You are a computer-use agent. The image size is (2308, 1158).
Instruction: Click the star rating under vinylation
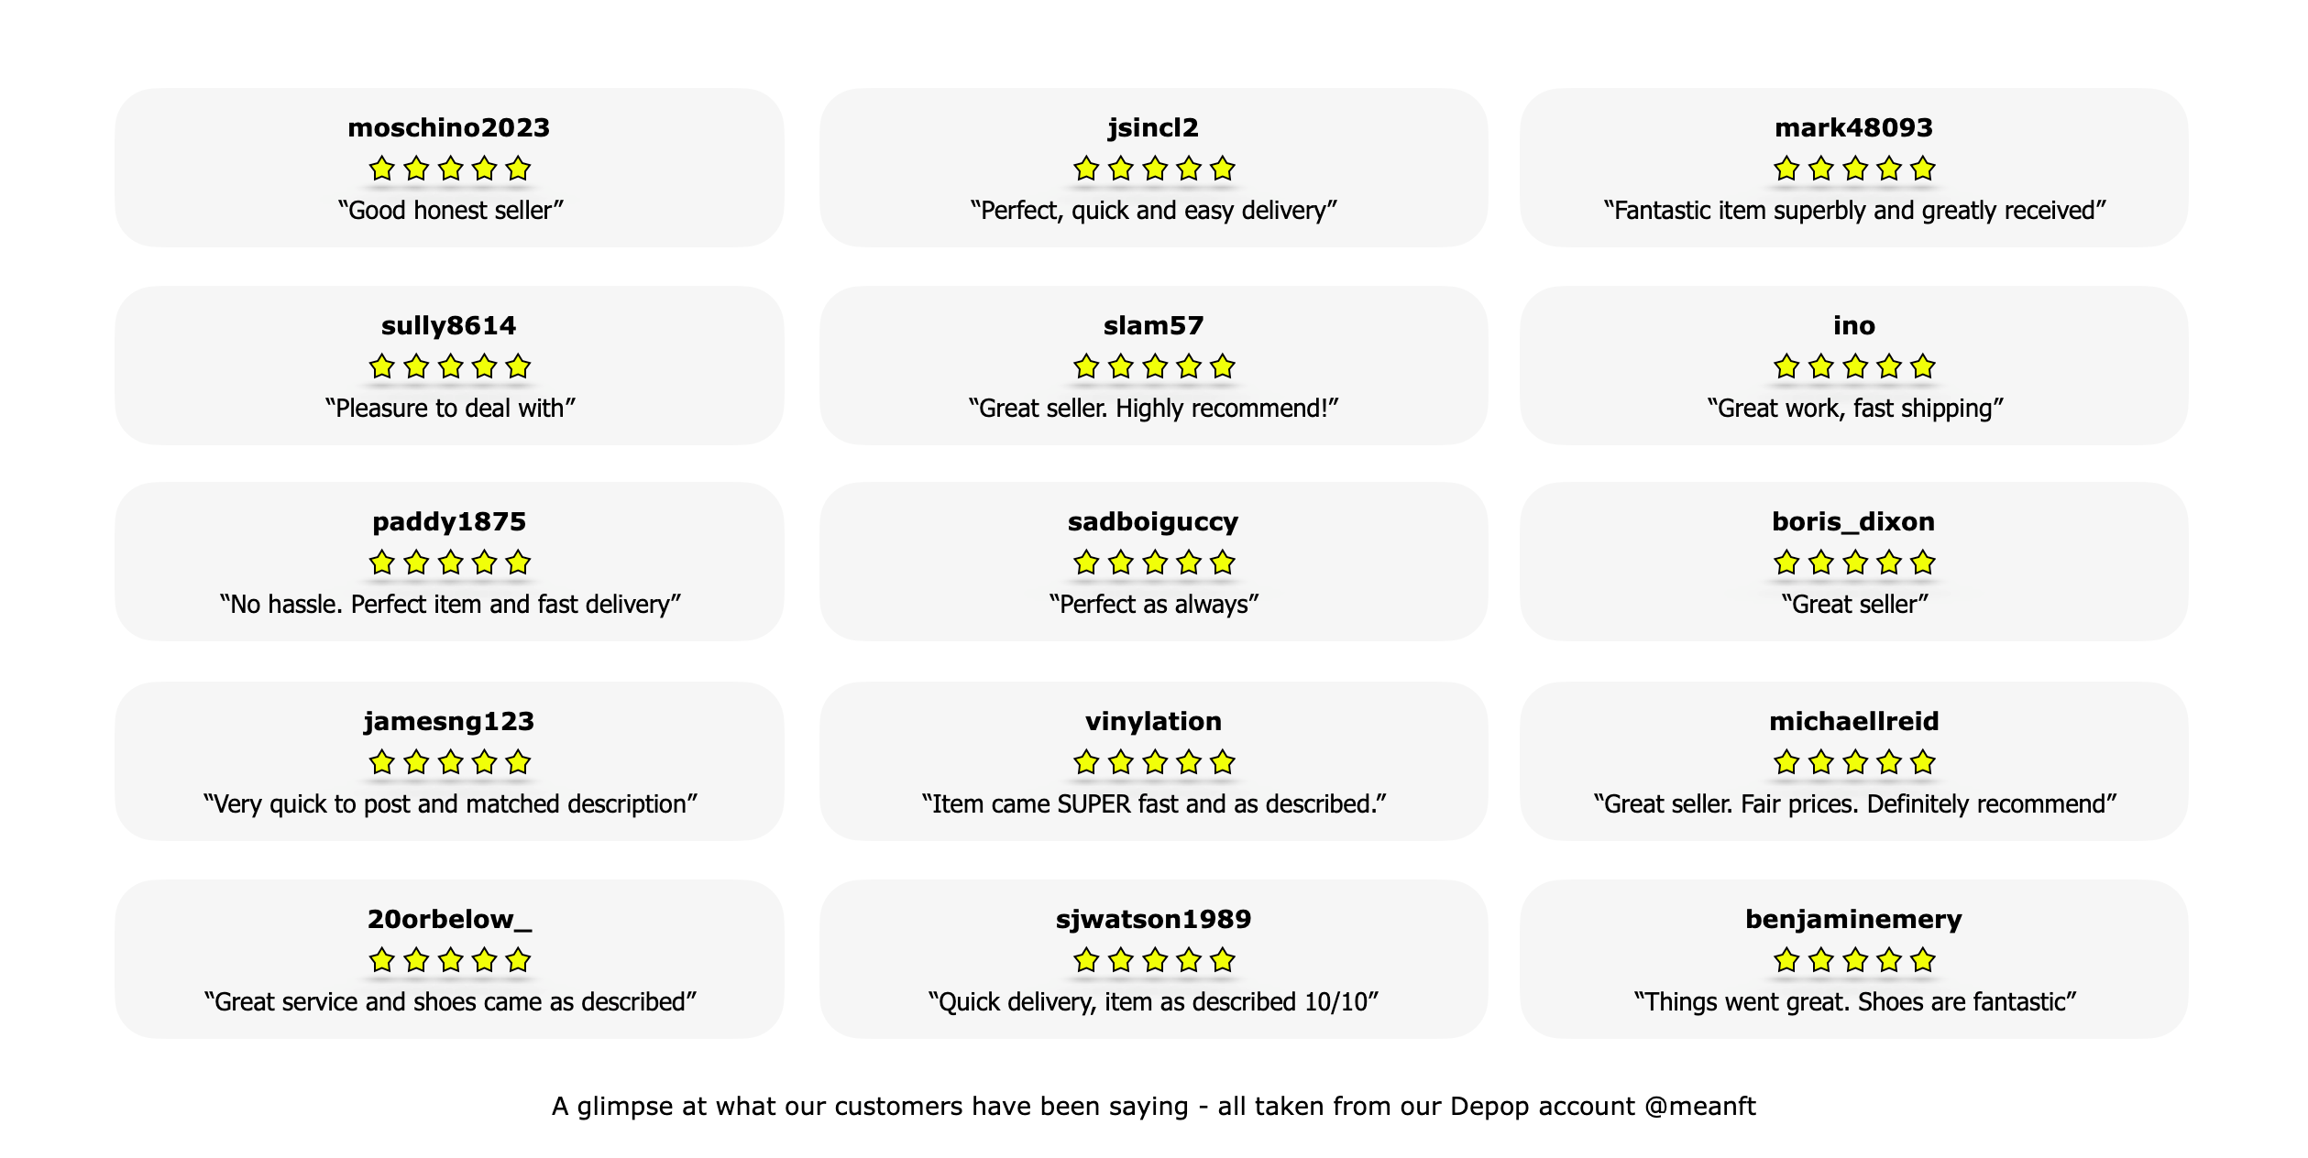1154,762
